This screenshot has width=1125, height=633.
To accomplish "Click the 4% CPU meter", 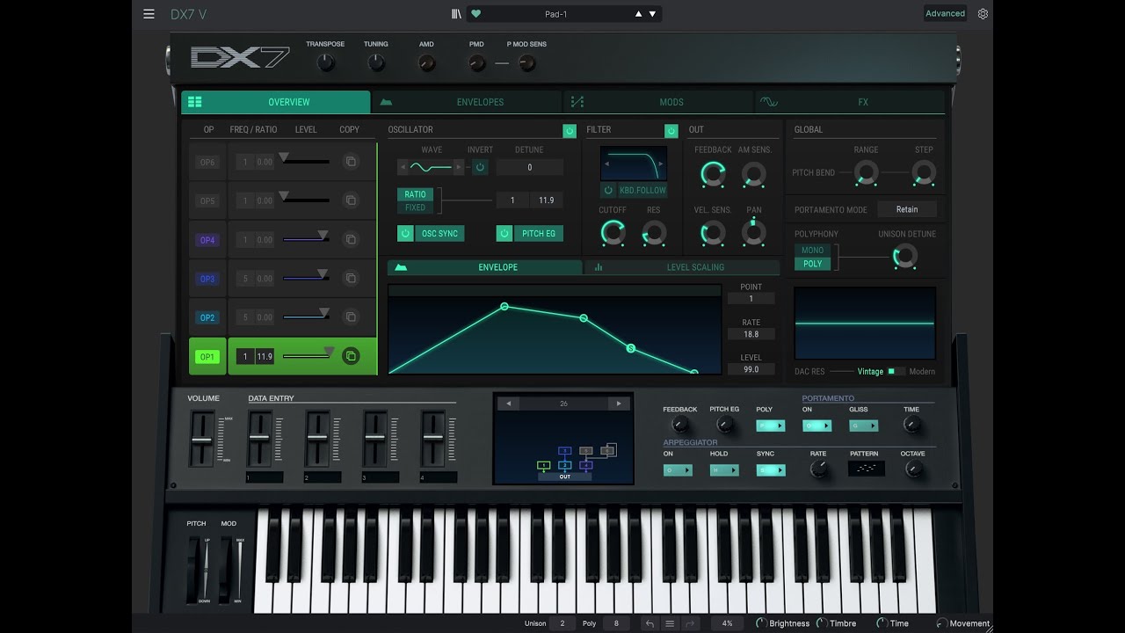I will point(727,623).
